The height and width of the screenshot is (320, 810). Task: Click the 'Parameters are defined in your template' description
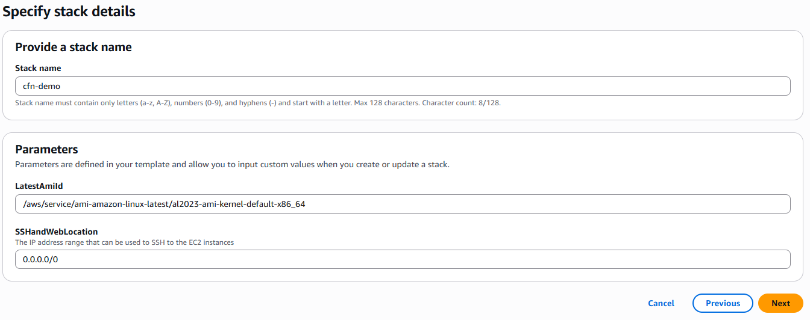(x=232, y=164)
